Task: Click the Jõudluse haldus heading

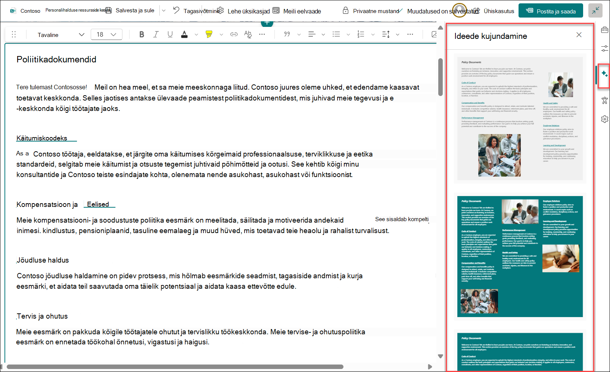Action: tap(43, 260)
